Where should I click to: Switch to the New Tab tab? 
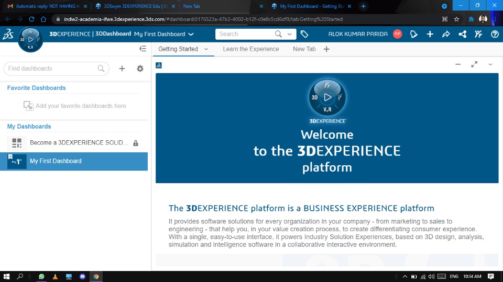[x=304, y=49]
